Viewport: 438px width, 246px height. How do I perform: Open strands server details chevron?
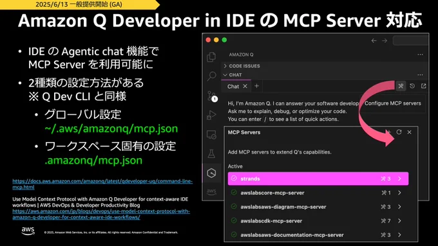(x=399, y=179)
